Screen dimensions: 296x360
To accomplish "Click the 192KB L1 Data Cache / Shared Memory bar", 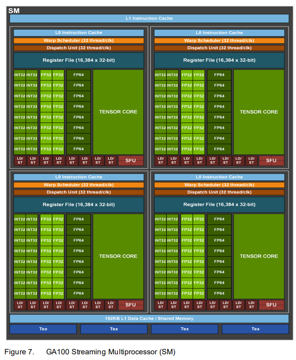I will pos(149,319).
